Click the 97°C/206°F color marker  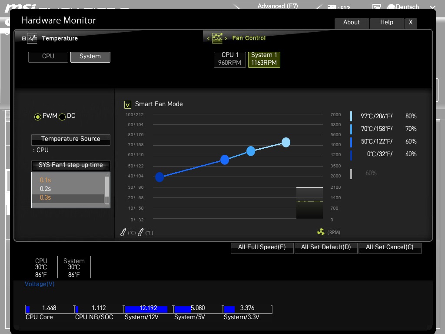click(x=351, y=116)
